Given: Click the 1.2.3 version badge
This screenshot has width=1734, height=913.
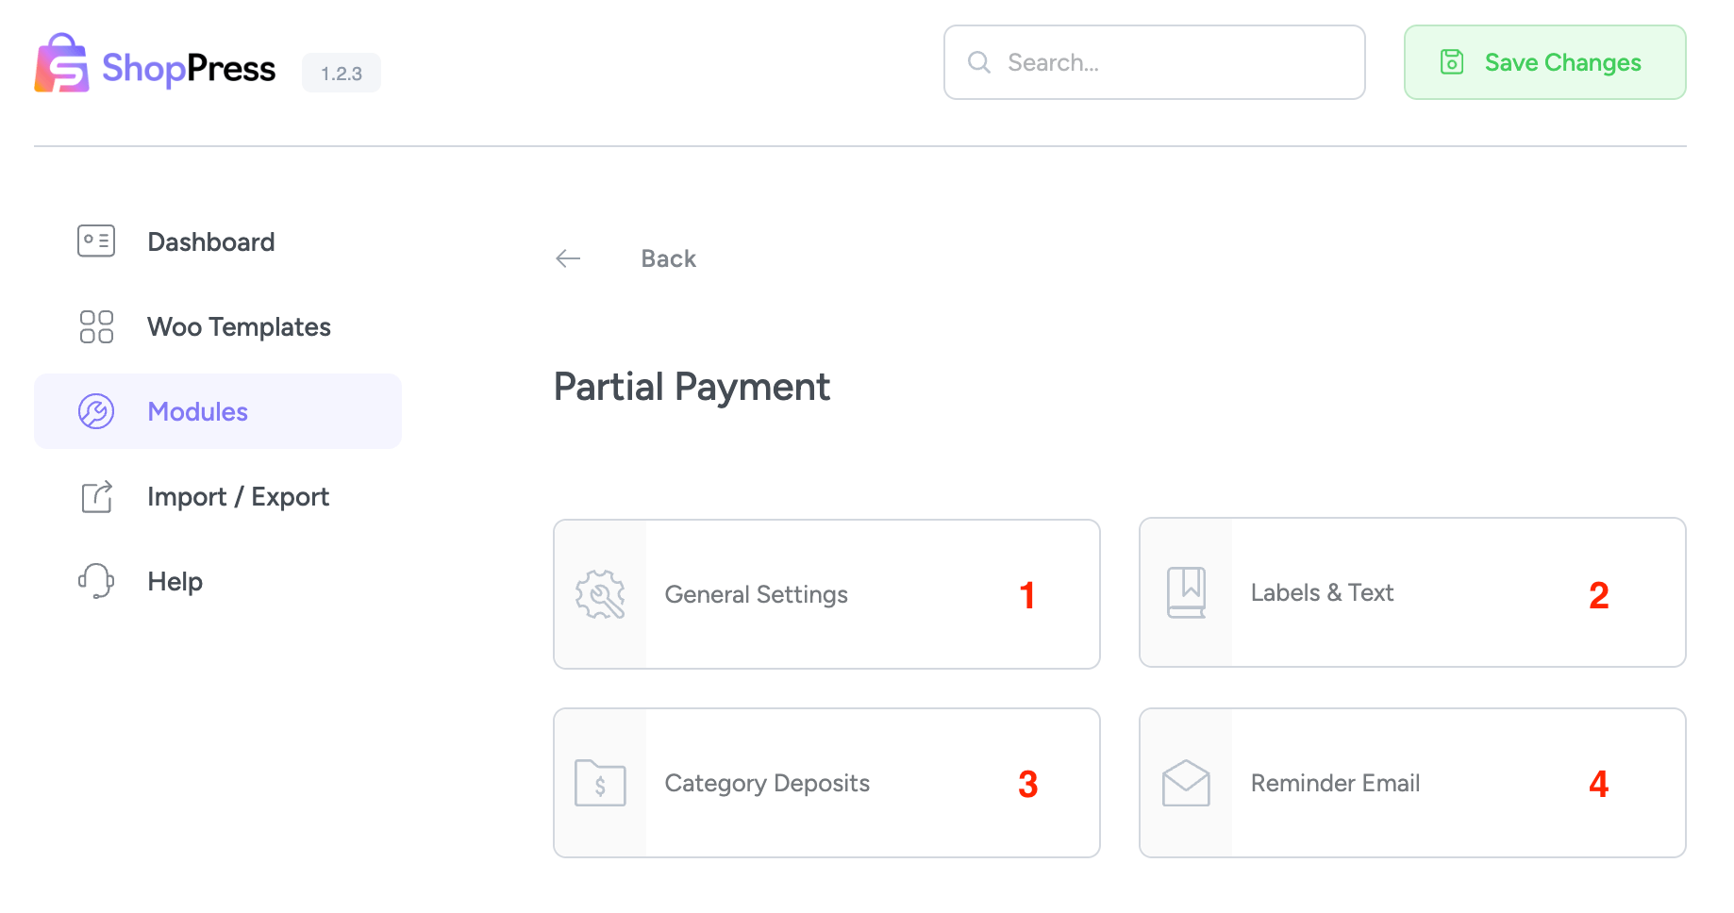Looking at the screenshot, I should 341,73.
